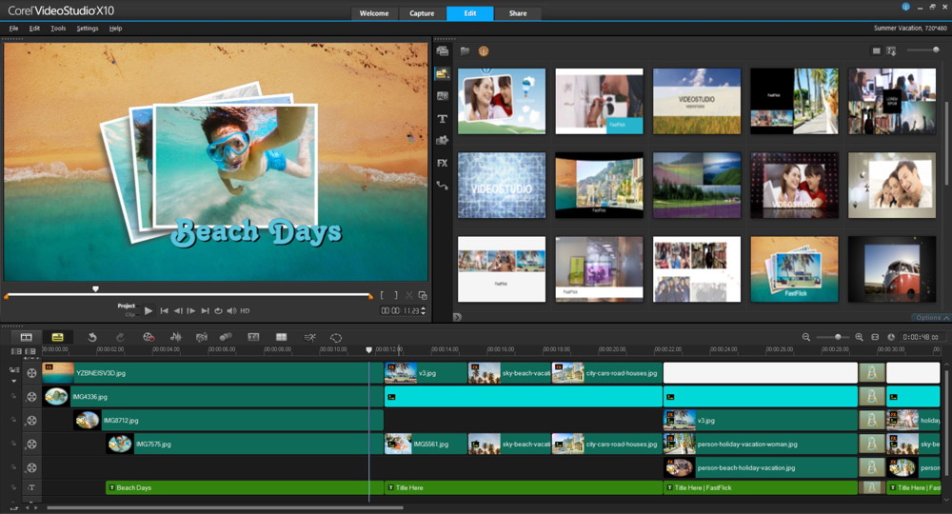
Task: Toggle overlay track with IMG4336.jpg
Action: [x=31, y=397]
